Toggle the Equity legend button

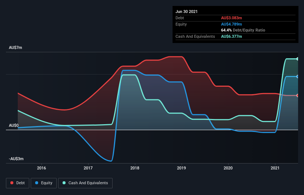pyautogui.click(x=44, y=183)
